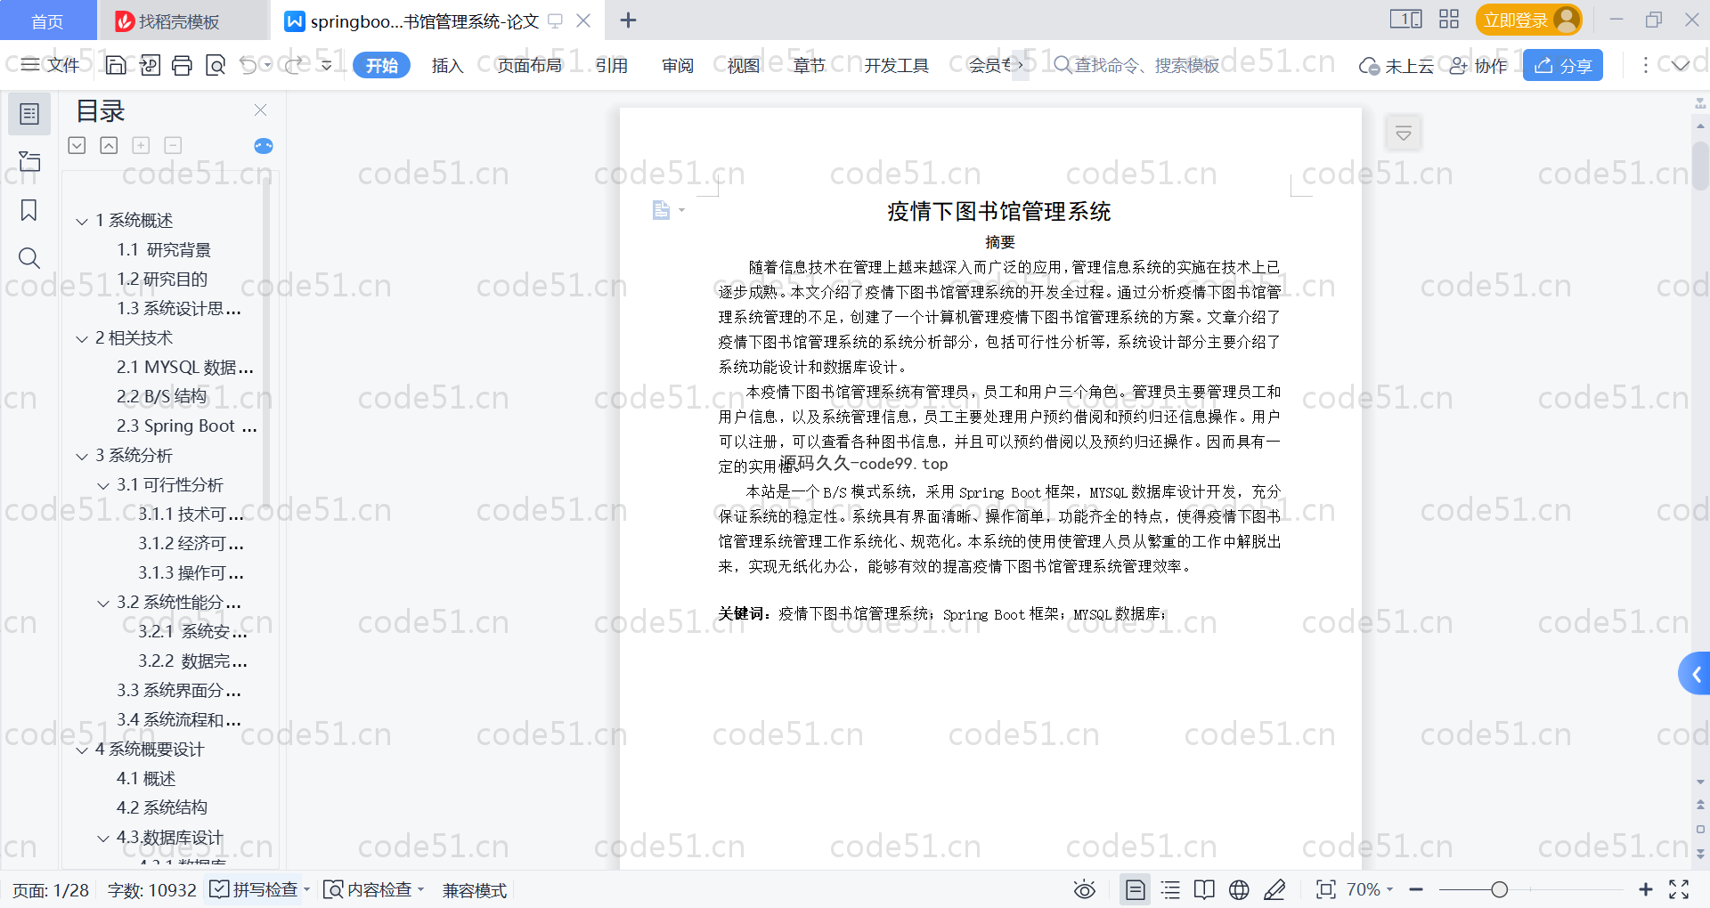
Task: Click the Print icon
Action: point(182,65)
